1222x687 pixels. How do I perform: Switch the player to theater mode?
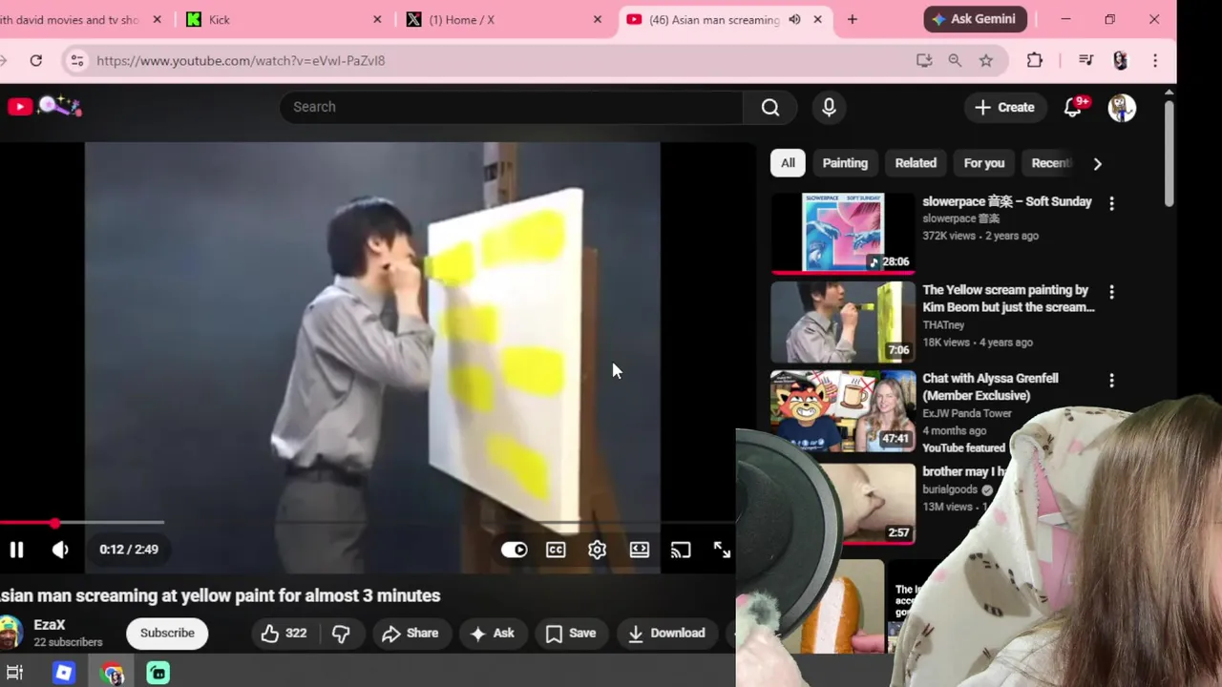coord(639,550)
